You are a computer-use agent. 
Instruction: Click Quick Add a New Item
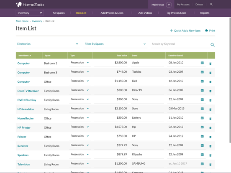point(185,31)
